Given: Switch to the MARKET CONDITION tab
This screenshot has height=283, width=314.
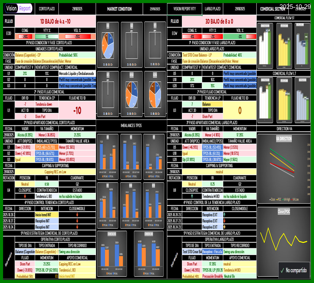Looking at the screenshot, I should click(119, 8).
